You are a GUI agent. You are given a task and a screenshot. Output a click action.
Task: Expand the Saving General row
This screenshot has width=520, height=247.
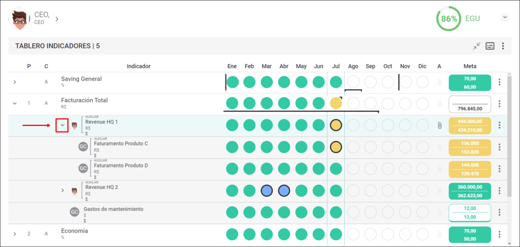(x=15, y=82)
